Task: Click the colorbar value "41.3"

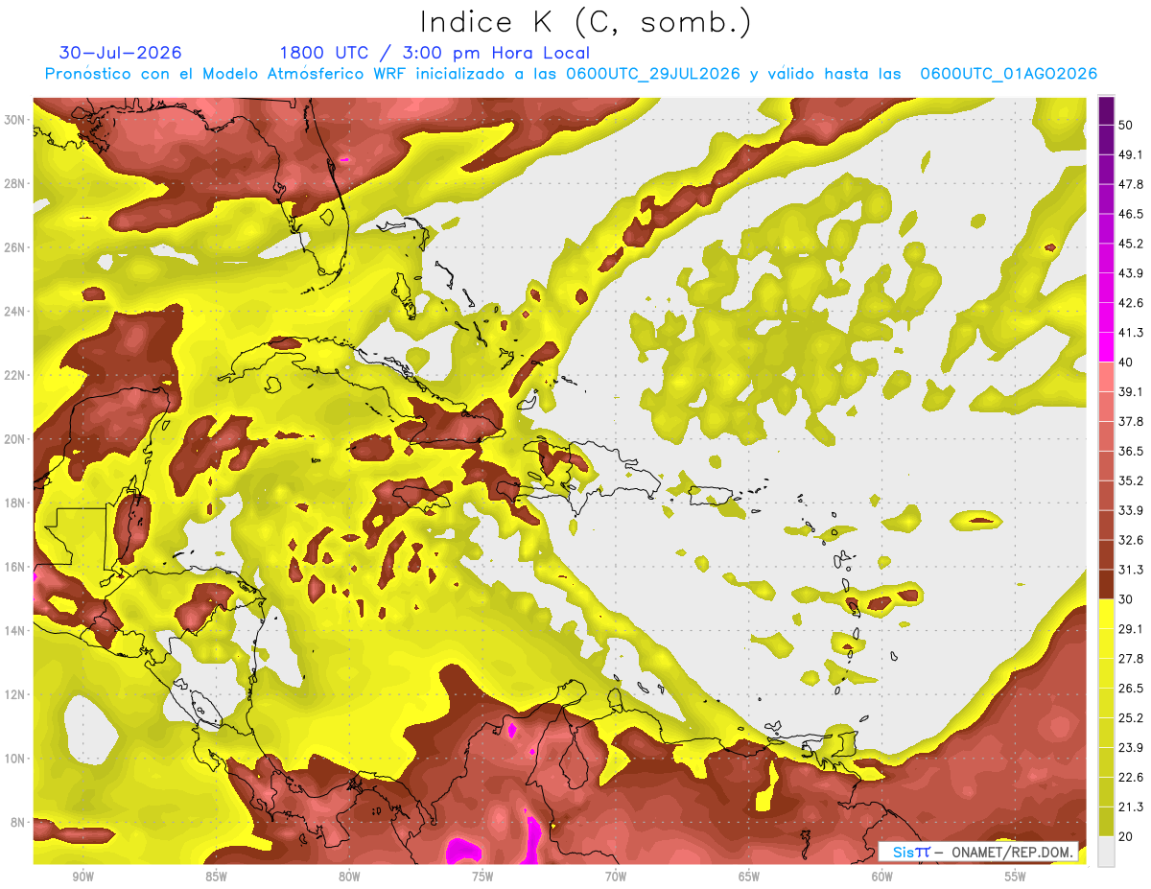Action: (1131, 333)
